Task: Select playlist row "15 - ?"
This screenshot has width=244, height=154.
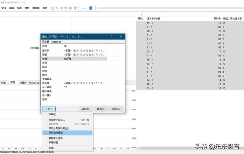Action: (x=190, y=23)
